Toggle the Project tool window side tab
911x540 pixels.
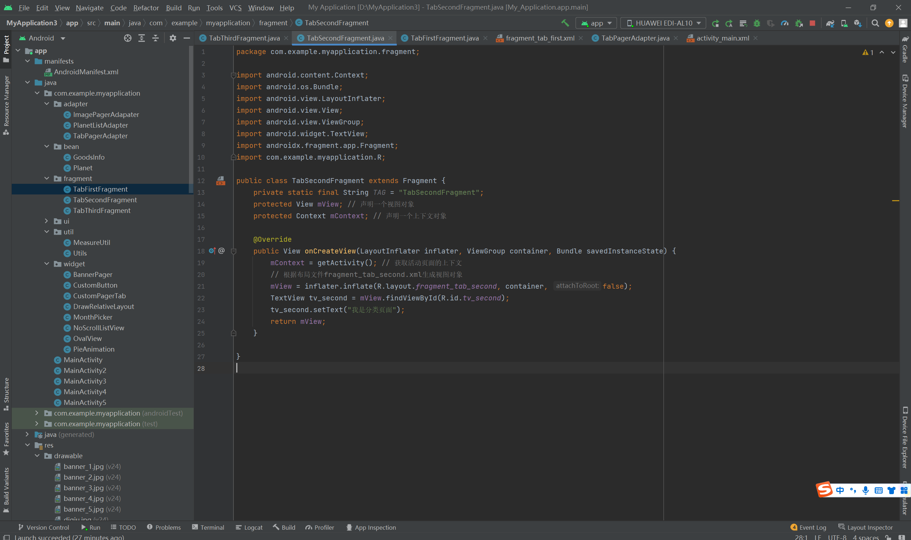coord(6,48)
